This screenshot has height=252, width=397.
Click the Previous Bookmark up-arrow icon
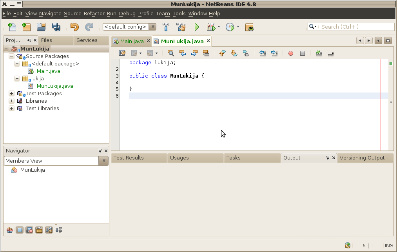(222, 53)
